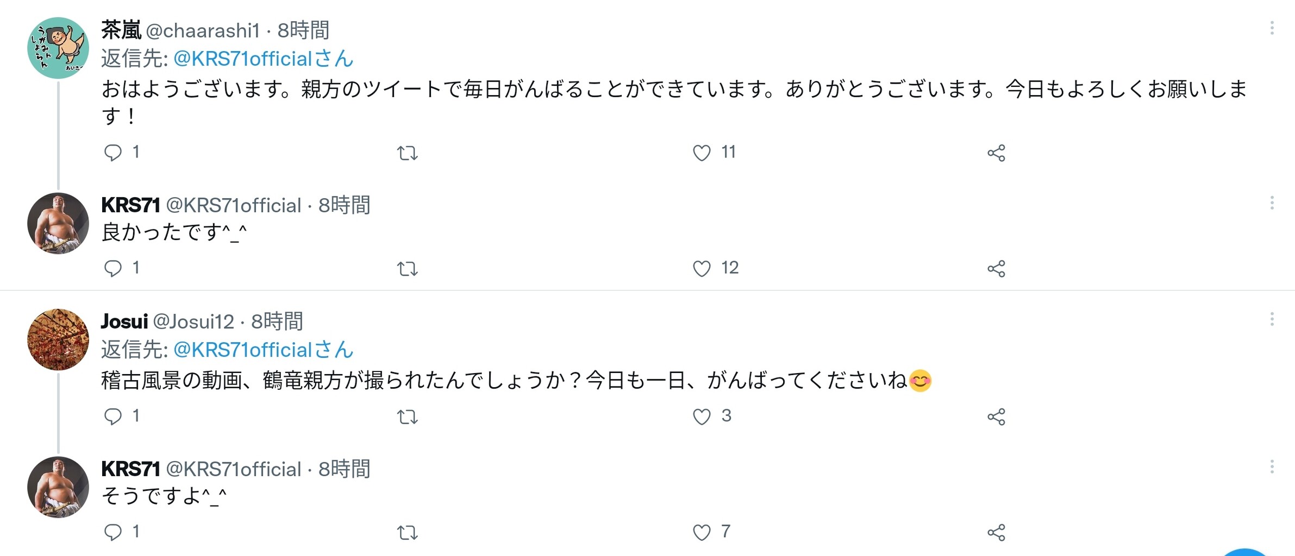The image size is (1295, 556).
Task: Open more options for 茶嵐's tweet
Action: coord(1272,28)
